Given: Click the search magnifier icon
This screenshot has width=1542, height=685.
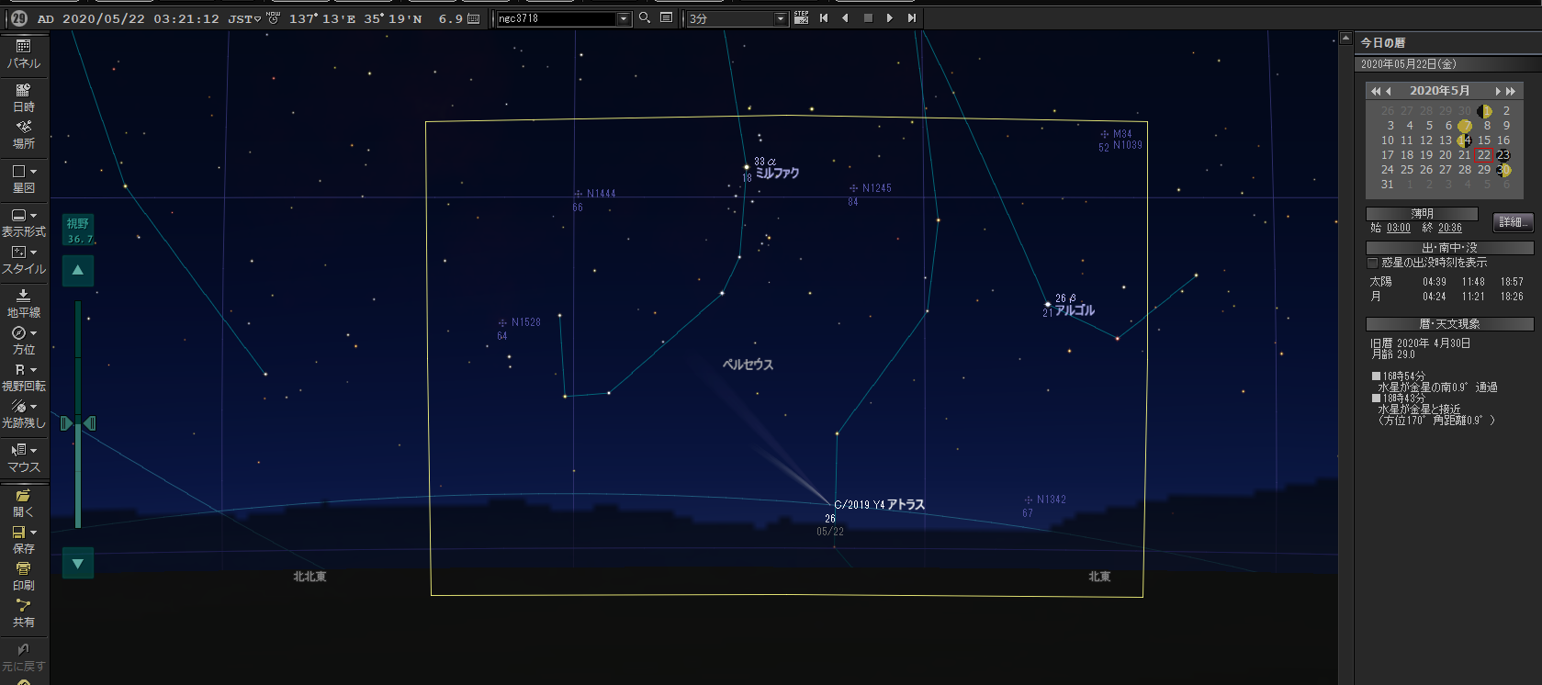Looking at the screenshot, I should click(645, 18).
